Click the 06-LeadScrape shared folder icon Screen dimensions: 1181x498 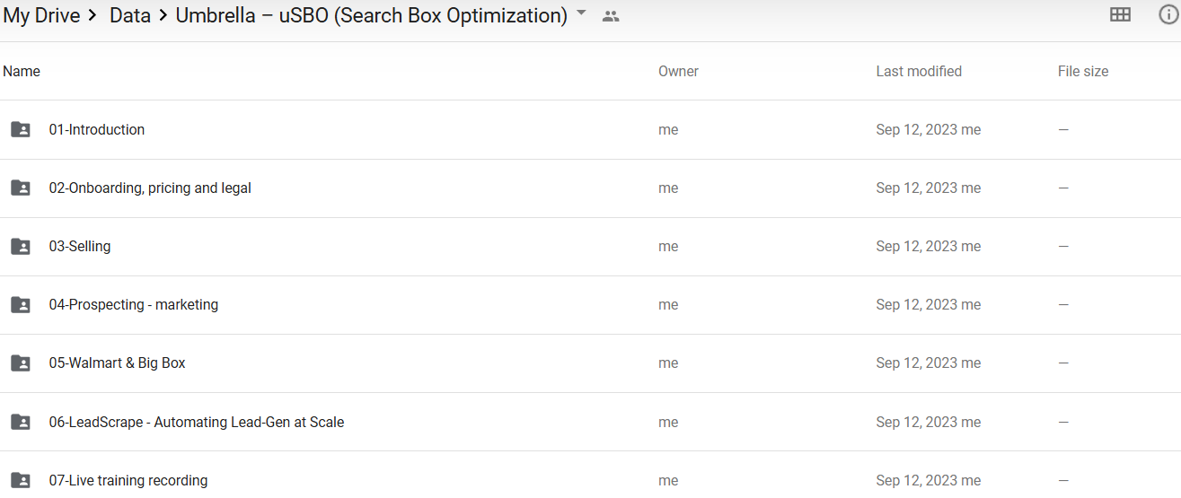20,422
